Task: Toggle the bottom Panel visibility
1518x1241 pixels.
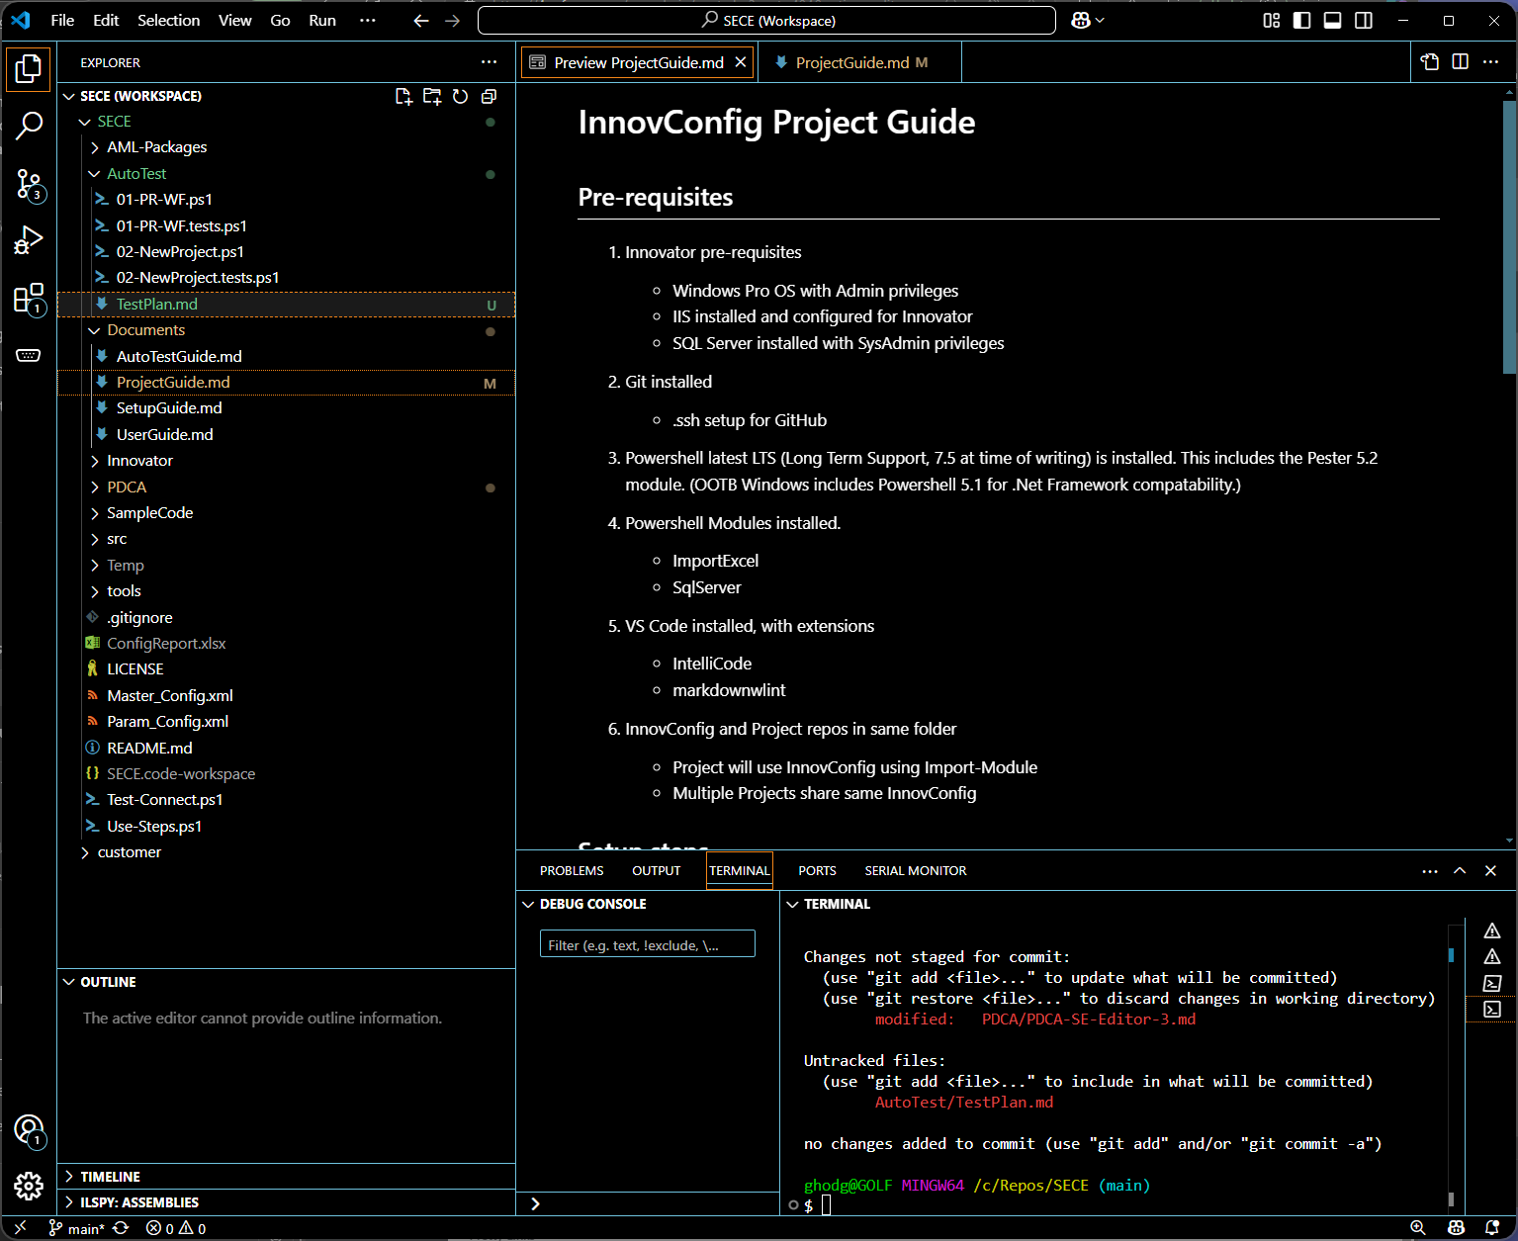Action: [1333, 20]
